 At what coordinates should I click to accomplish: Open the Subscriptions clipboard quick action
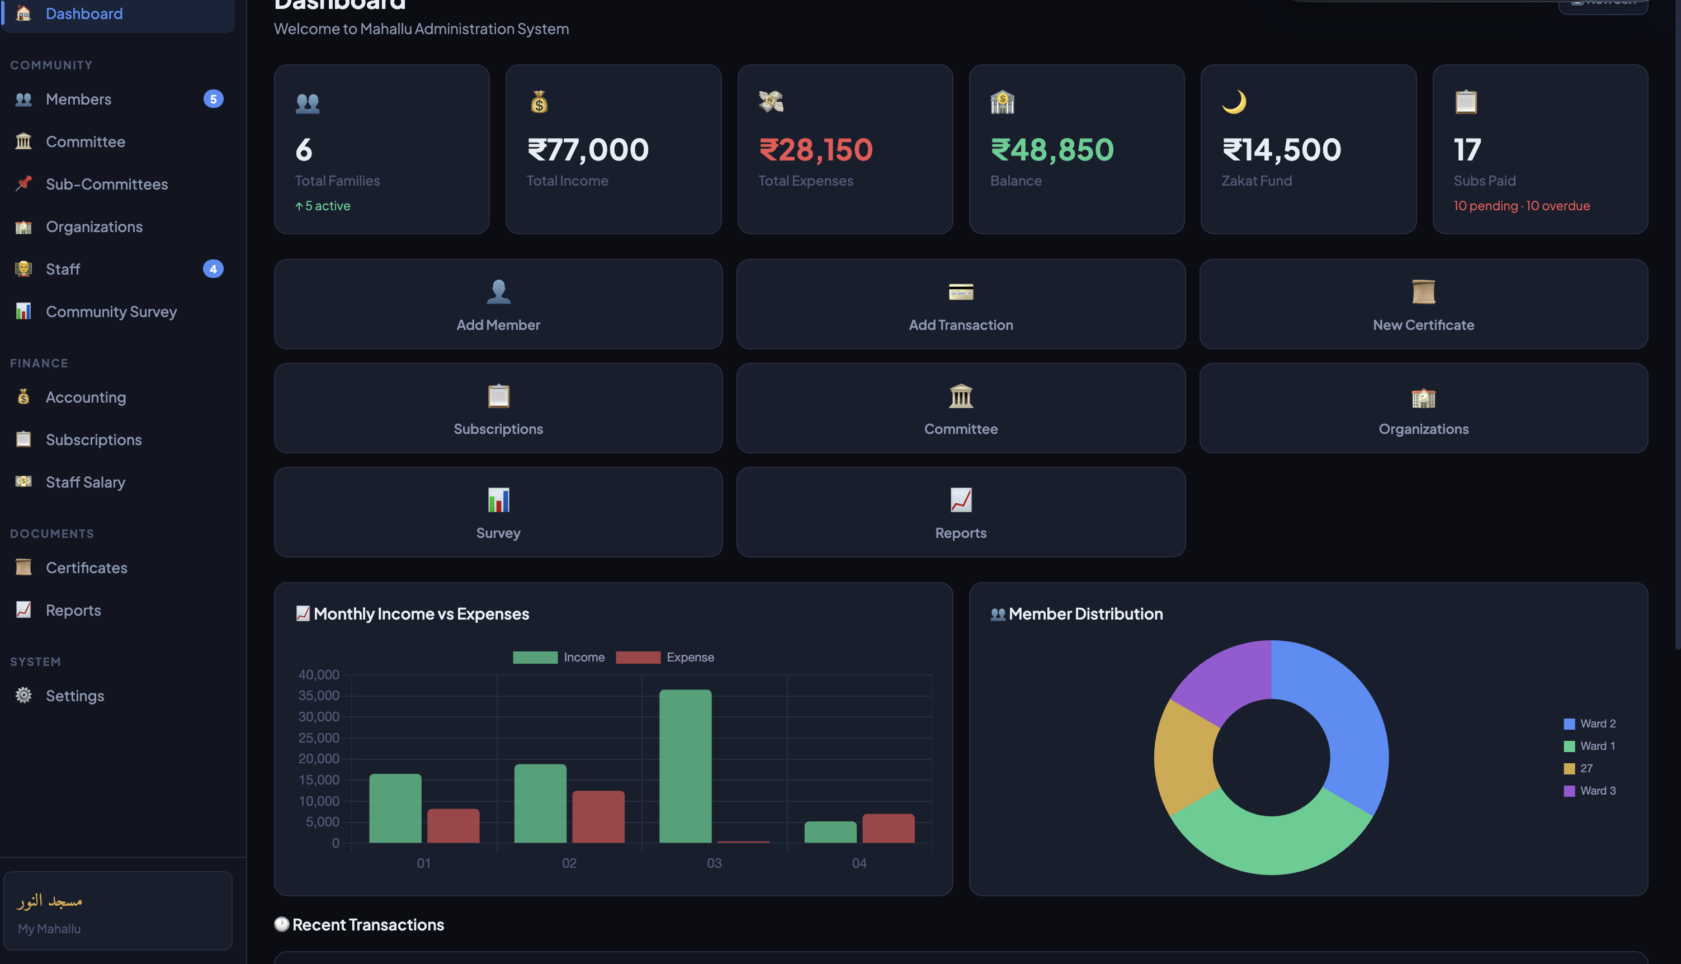click(498, 408)
